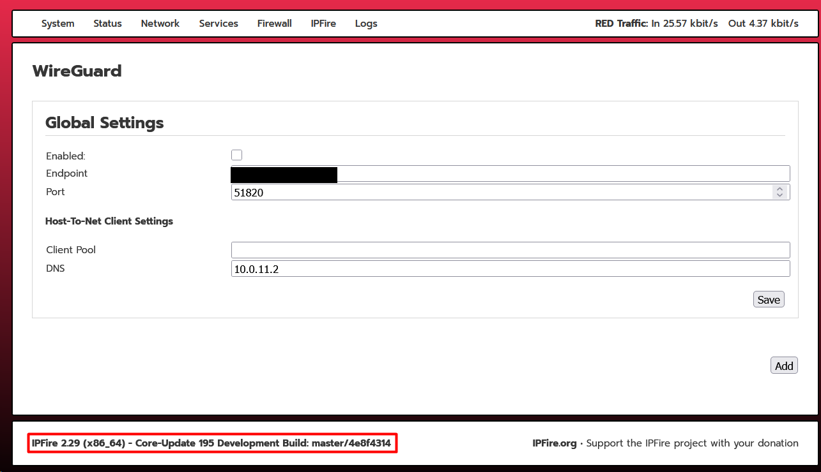Click 'Support the IPFire project with your donation'
821x472 pixels.
(x=693, y=443)
